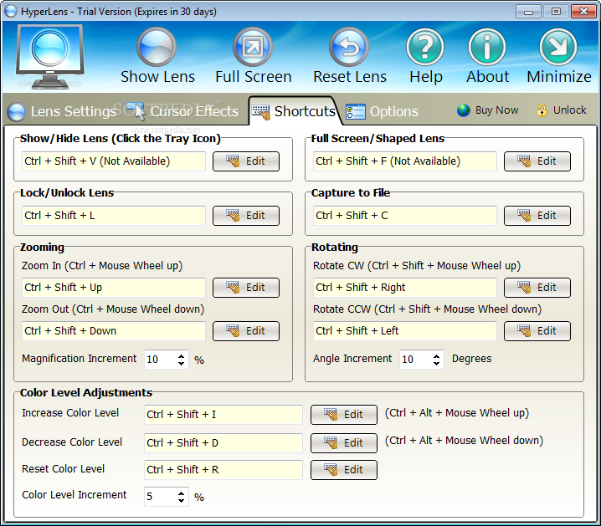Click the Ctrl + Shift + Left field
This screenshot has width=601, height=526.
click(405, 331)
